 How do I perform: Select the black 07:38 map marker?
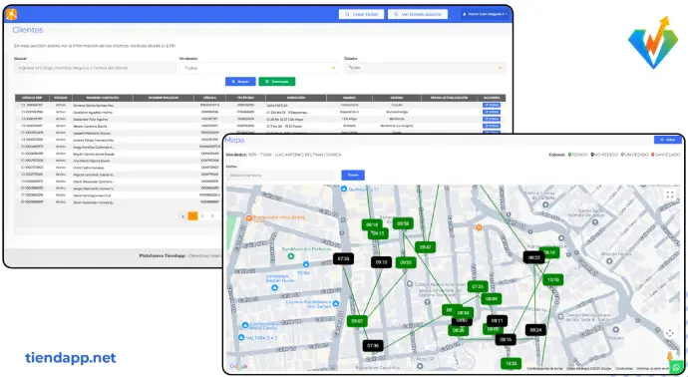pos(373,345)
